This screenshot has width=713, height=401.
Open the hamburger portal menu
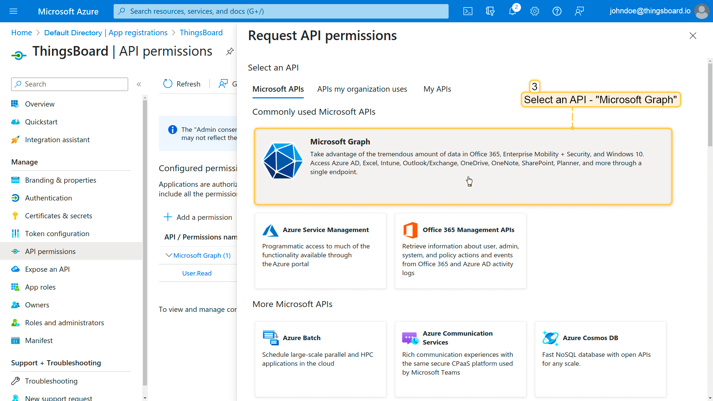click(13, 11)
